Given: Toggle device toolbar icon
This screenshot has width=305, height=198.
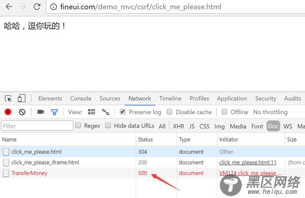Looking at the screenshot, I should pos(21,98).
